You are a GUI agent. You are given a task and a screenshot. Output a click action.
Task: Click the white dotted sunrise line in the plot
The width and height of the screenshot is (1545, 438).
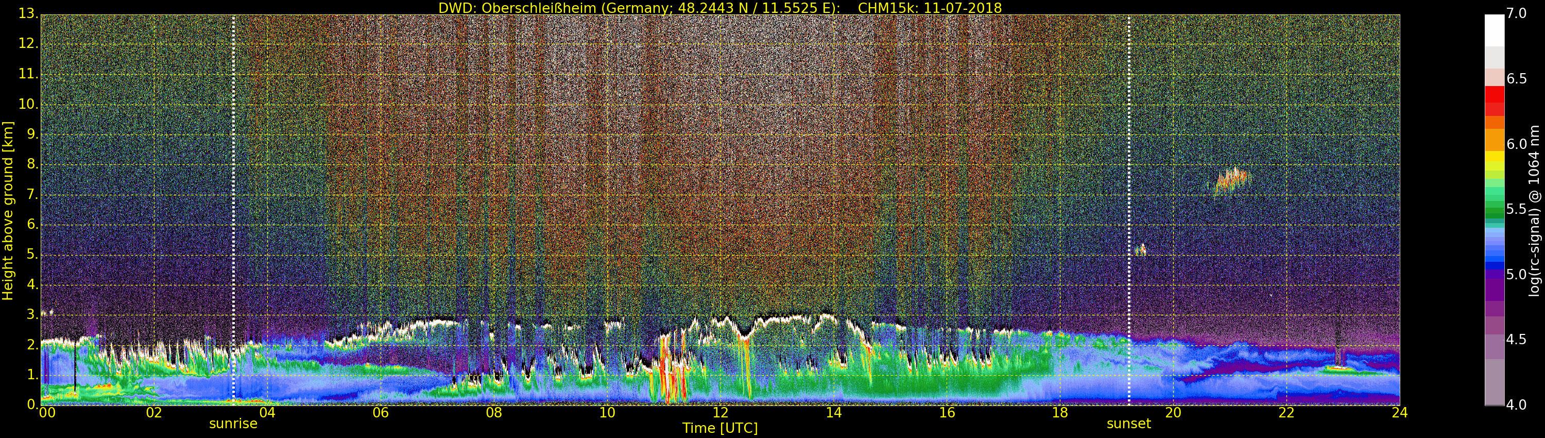tap(233, 210)
